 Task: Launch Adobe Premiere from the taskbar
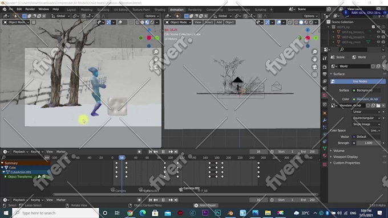tap(205, 213)
